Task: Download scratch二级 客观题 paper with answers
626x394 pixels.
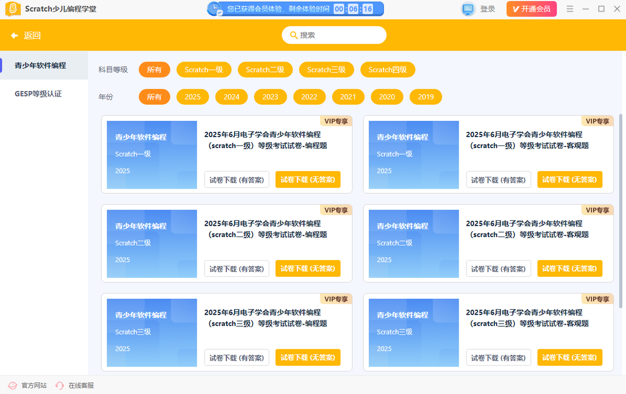Action: click(x=498, y=269)
